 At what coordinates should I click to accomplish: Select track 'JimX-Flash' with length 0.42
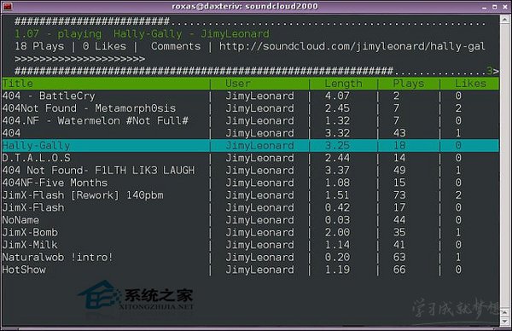pyautogui.click(x=250, y=207)
